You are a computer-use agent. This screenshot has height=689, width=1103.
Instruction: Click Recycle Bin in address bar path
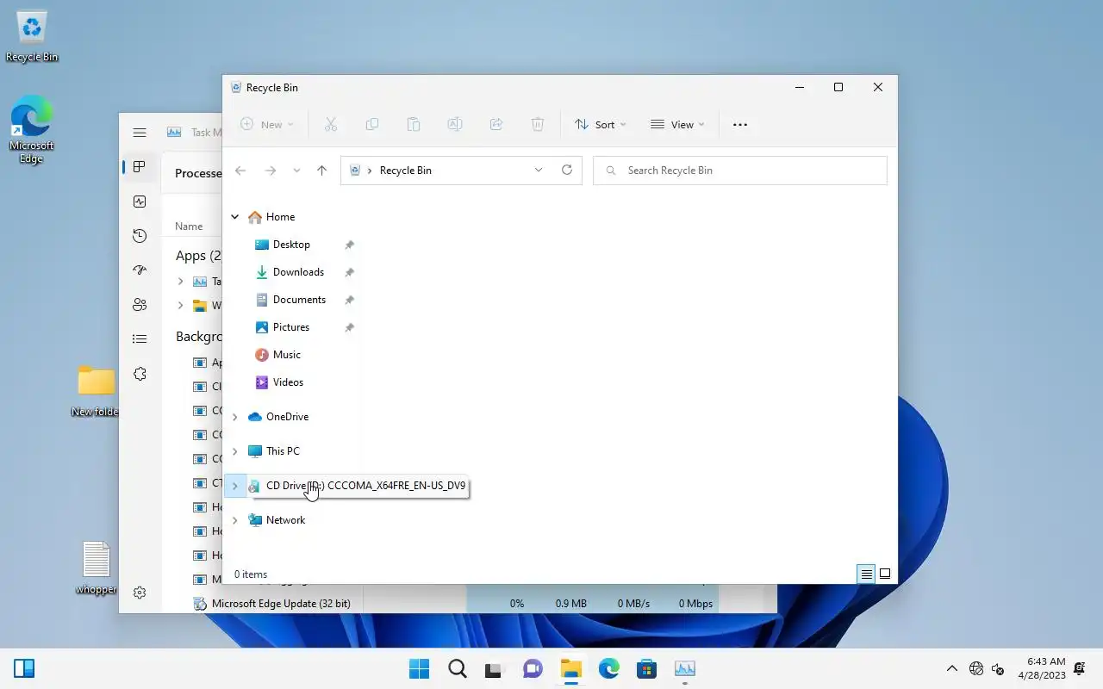[x=406, y=171]
